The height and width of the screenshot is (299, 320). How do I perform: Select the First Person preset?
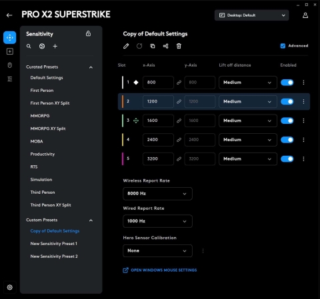pyautogui.click(x=42, y=91)
